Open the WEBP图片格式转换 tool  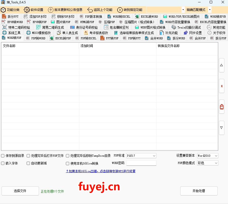pyautogui.click(x=150, y=27)
